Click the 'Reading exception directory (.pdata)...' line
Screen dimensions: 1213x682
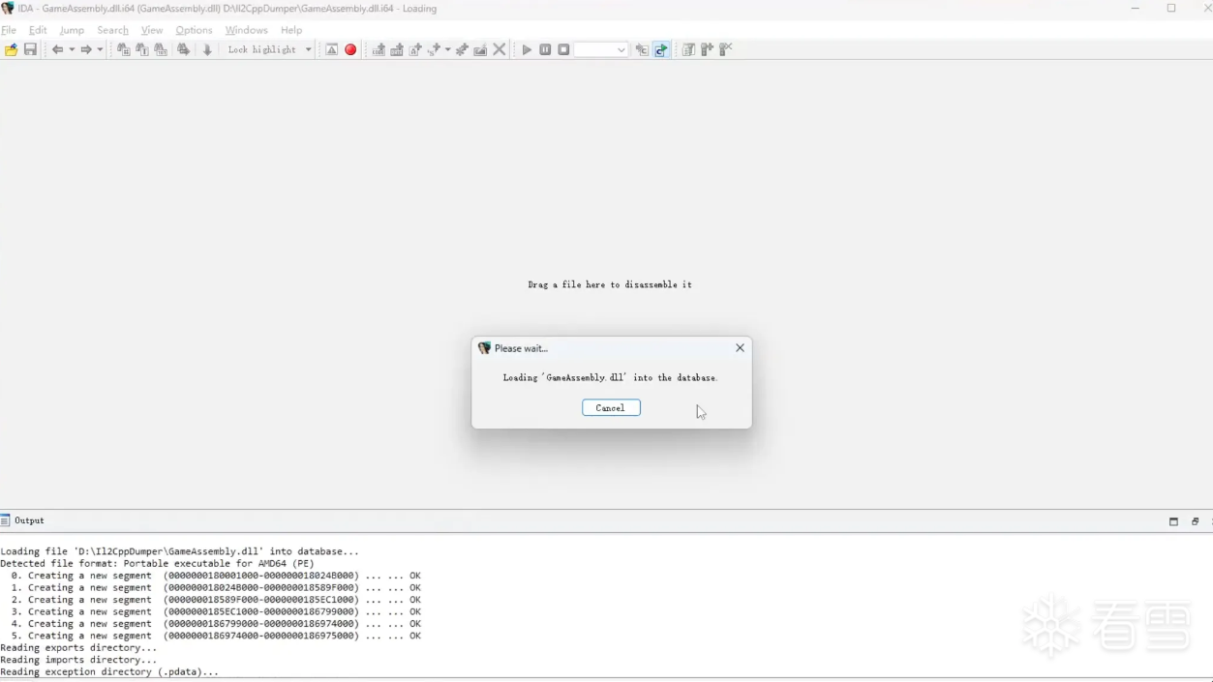coord(109,671)
